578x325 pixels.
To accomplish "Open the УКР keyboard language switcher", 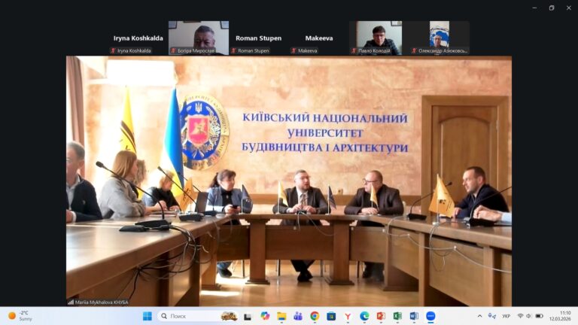I will click(506, 316).
